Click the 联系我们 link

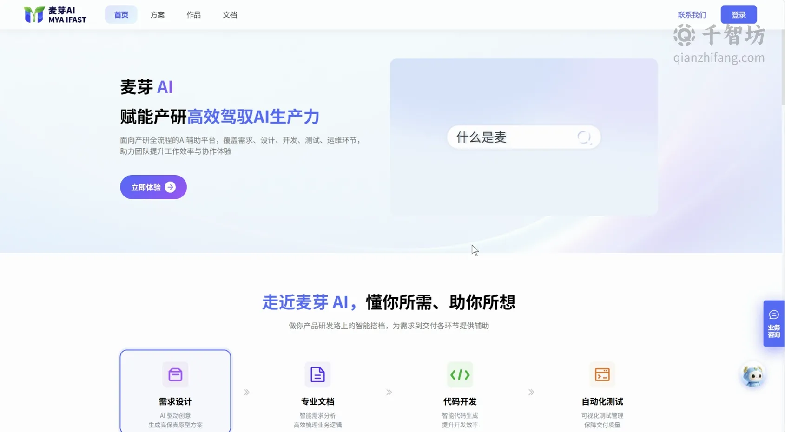(692, 15)
